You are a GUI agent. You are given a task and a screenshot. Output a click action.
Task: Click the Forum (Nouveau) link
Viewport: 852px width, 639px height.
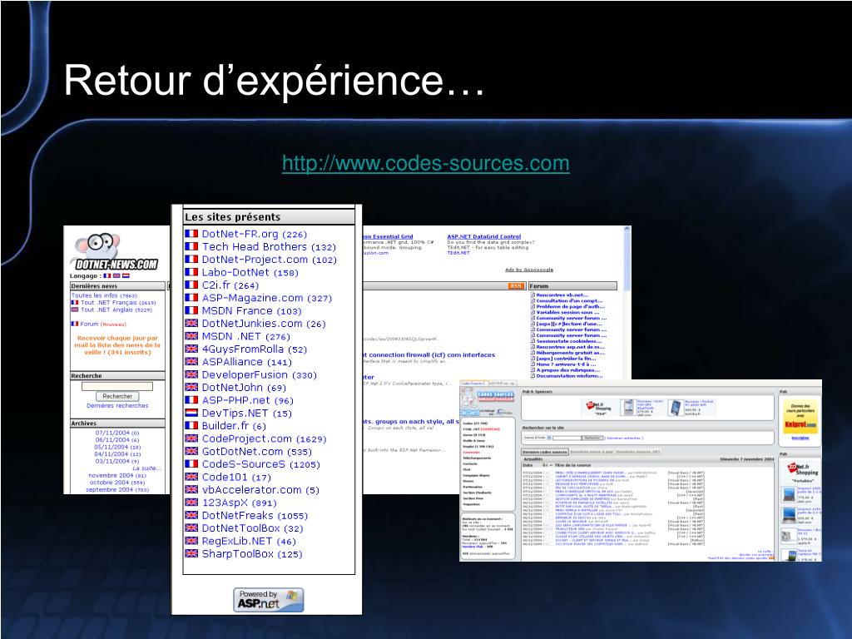[x=103, y=324]
